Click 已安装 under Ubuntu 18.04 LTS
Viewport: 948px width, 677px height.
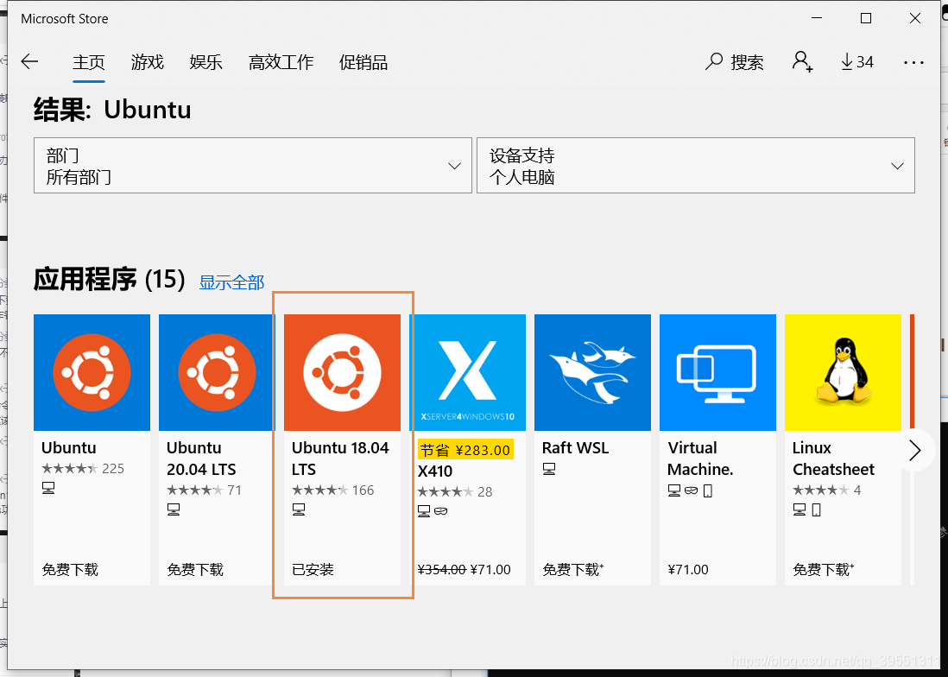tap(313, 569)
